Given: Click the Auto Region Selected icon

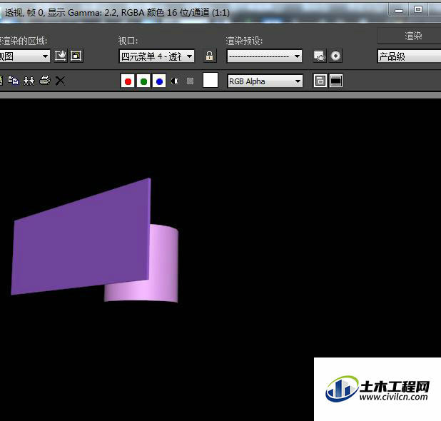Looking at the screenshot, I should tap(76, 56).
